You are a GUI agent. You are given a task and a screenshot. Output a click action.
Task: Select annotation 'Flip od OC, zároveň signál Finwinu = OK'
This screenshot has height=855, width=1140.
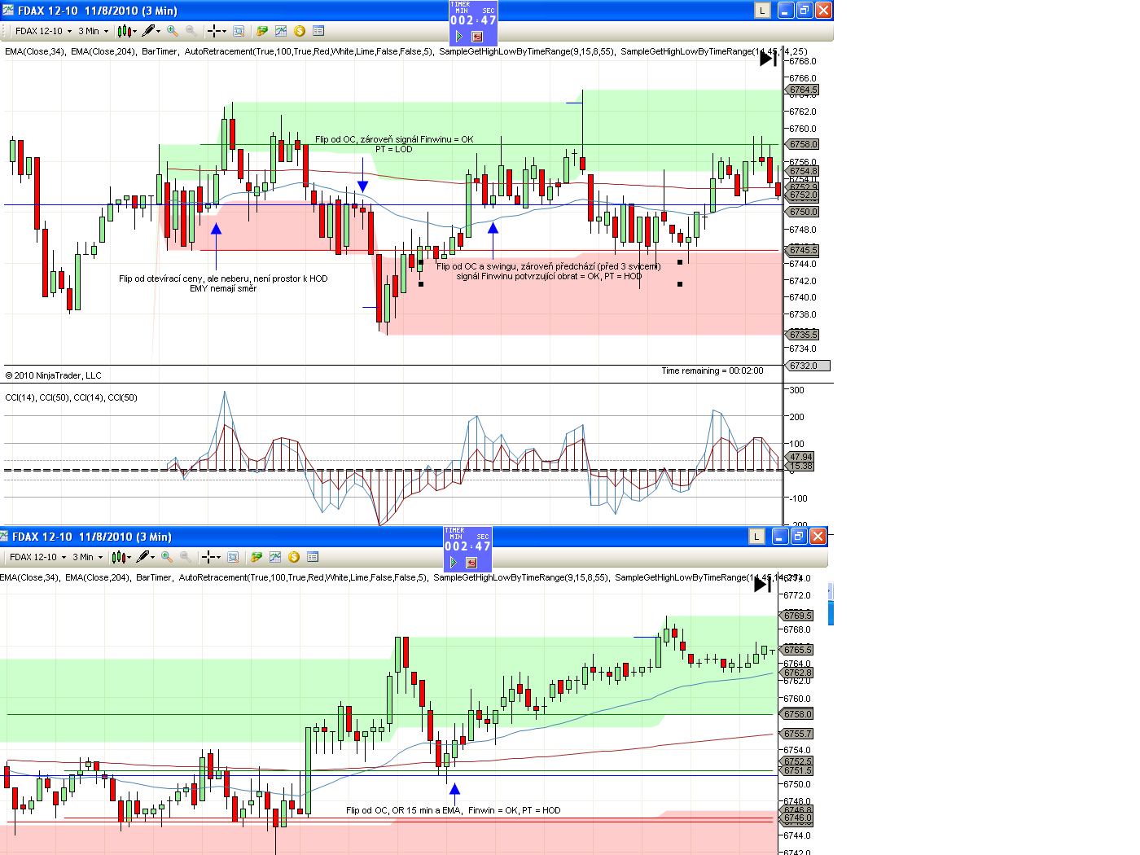click(x=394, y=139)
